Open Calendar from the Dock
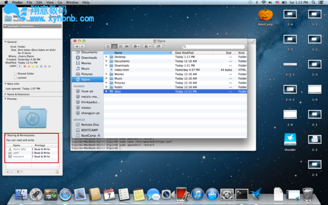The height and width of the screenshot is (205, 328). [x=109, y=194]
